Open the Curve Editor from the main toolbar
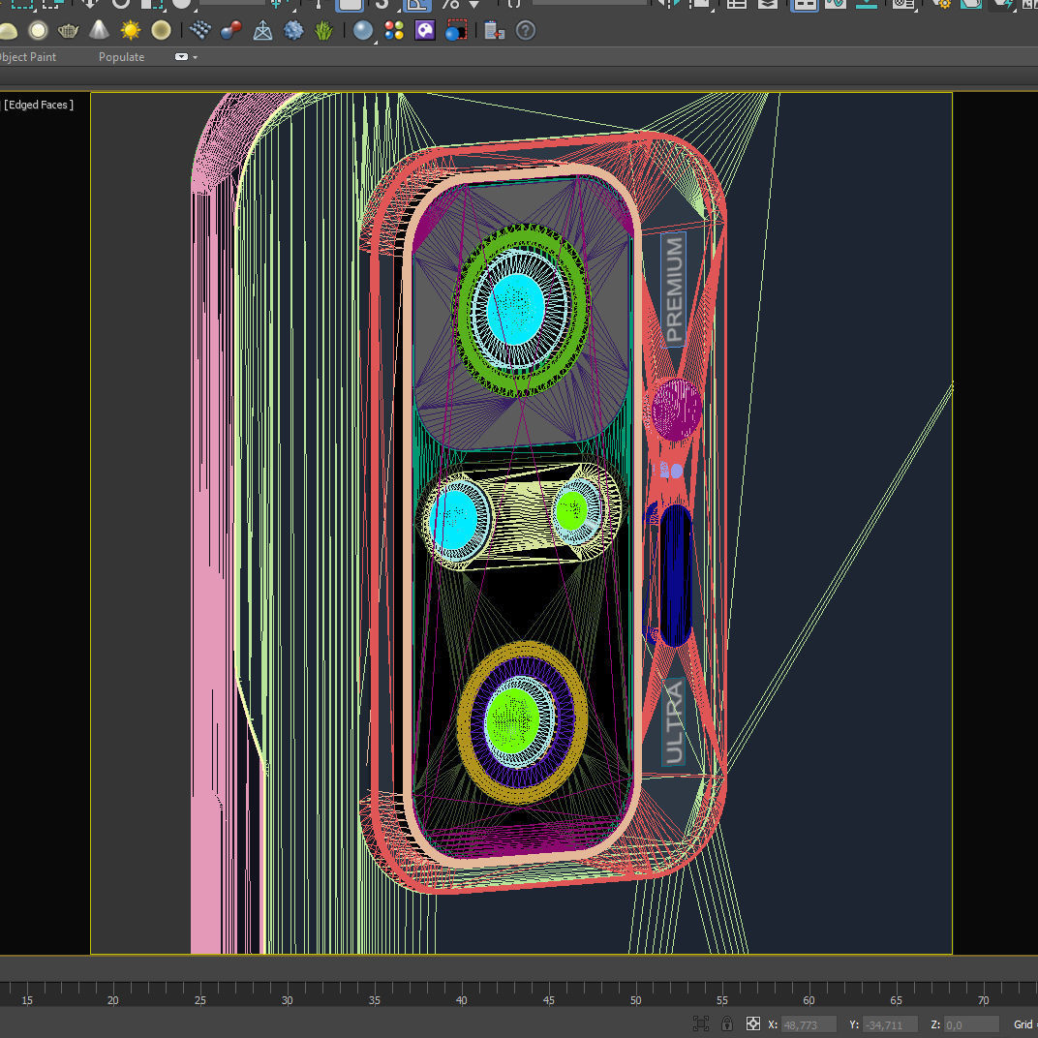The width and height of the screenshot is (1038, 1038). (x=836, y=4)
